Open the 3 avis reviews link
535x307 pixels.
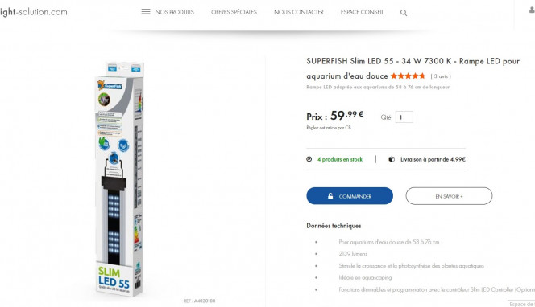point(441,76)
